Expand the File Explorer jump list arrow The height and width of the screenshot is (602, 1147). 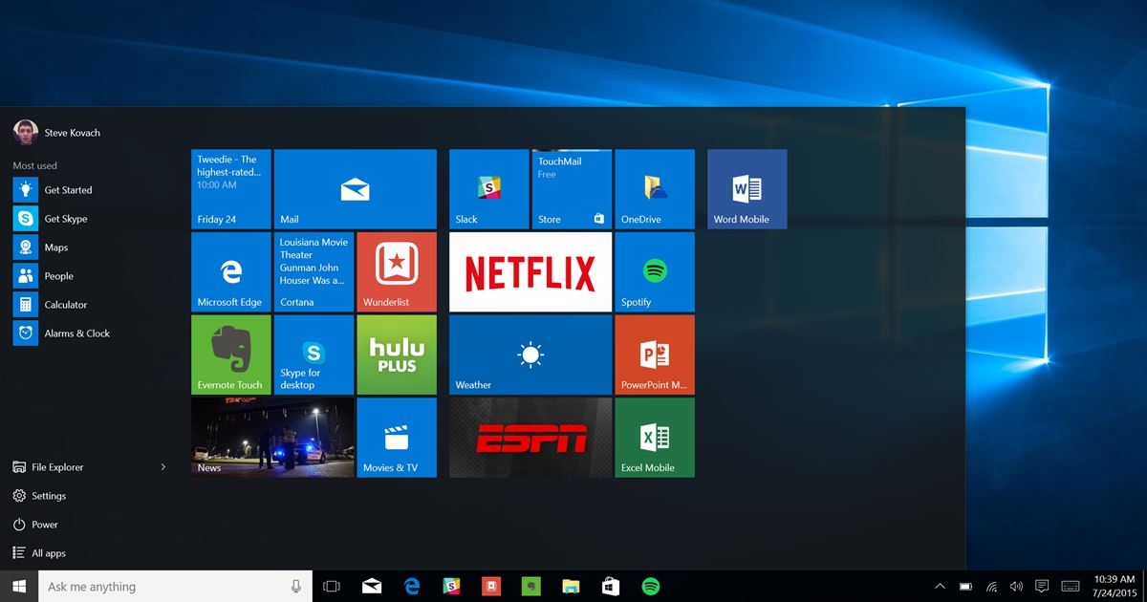[x=163, y=467]
